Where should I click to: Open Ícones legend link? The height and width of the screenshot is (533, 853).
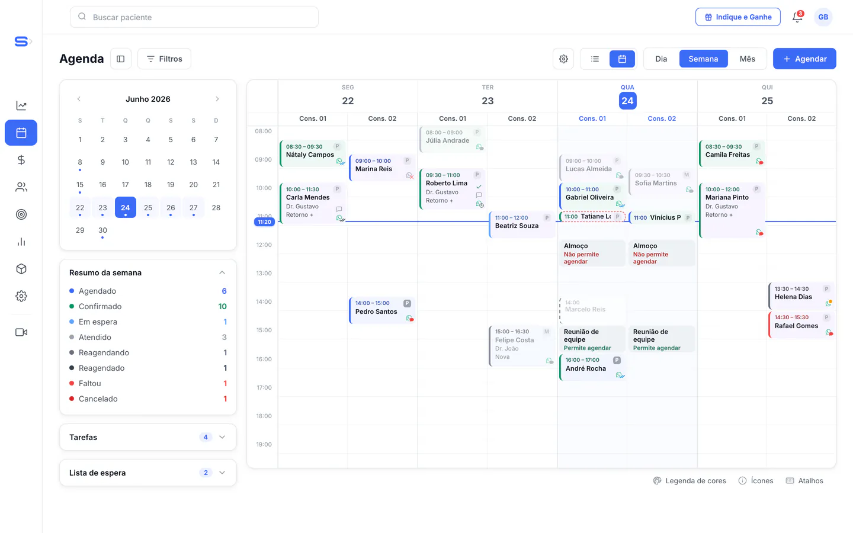pos(756,481)
